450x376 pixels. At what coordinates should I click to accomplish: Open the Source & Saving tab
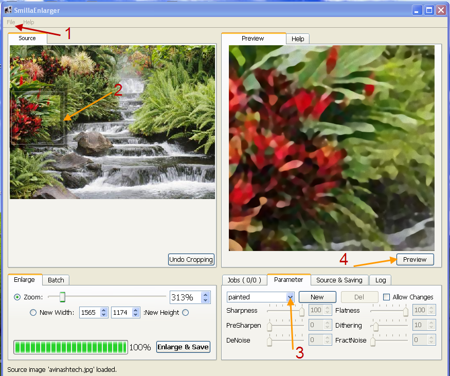pyautogui.click(x=339, y=280)
